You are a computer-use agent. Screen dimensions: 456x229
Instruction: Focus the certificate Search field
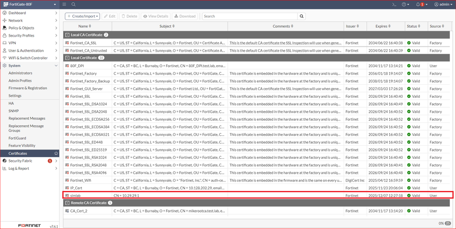(250, 16)
